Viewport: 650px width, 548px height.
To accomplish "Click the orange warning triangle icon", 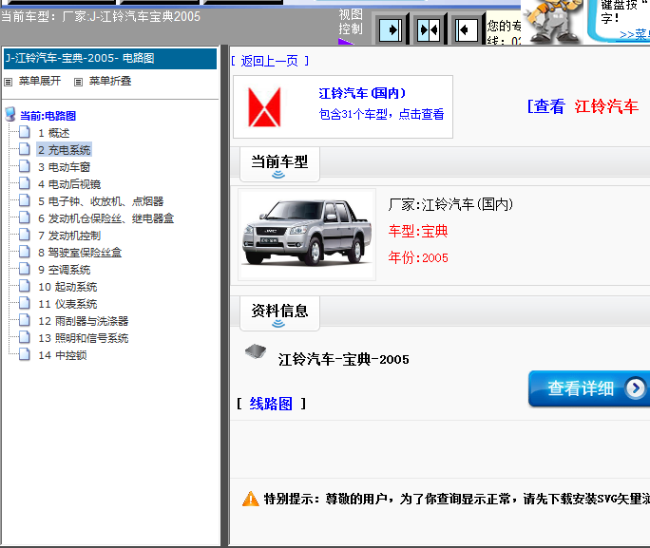I will (250, 499).
